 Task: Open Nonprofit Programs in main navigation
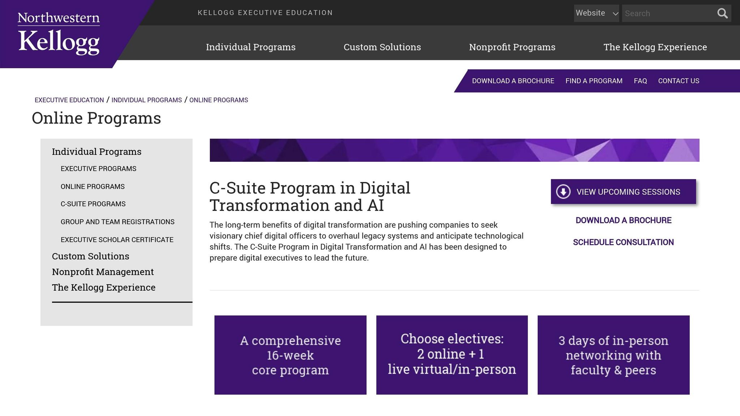click(512, 47)
